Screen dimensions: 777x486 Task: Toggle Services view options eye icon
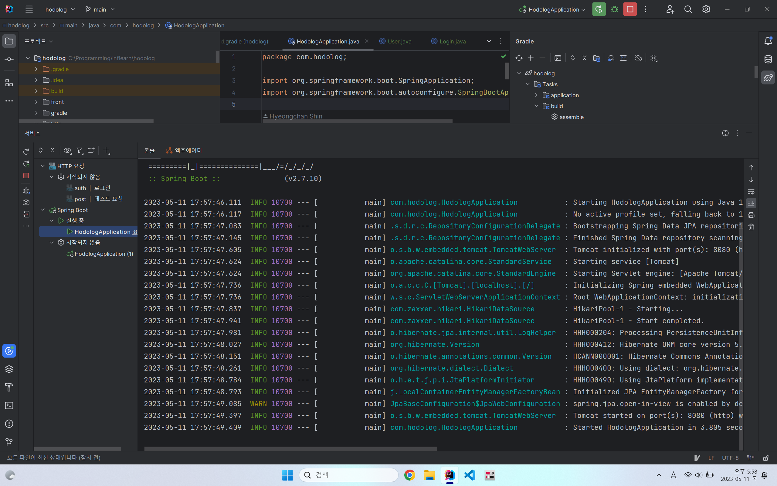67,150
